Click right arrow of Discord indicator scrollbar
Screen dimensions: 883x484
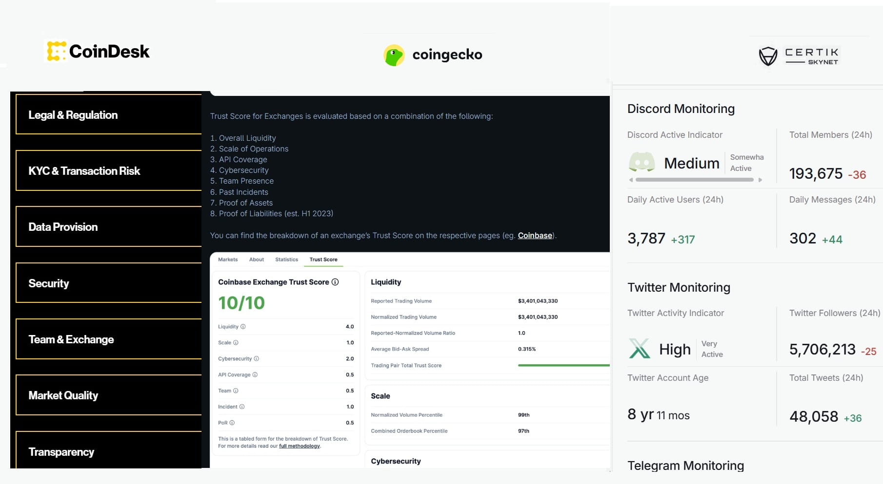click(760, 180)
